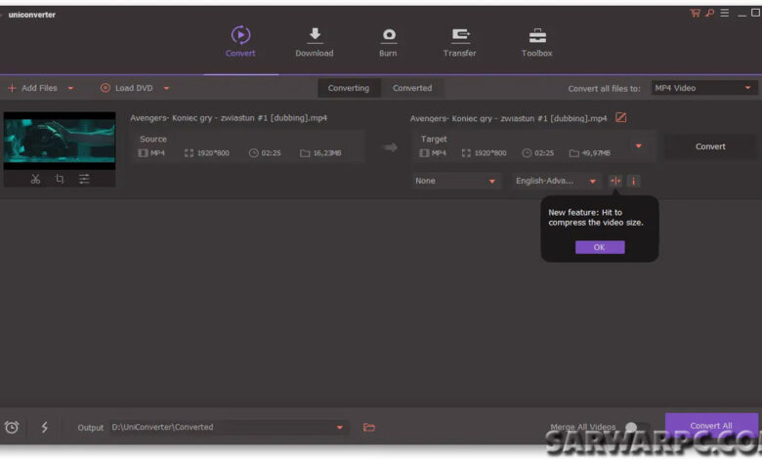Click the Target 02:25 duration

click(538, 153)
